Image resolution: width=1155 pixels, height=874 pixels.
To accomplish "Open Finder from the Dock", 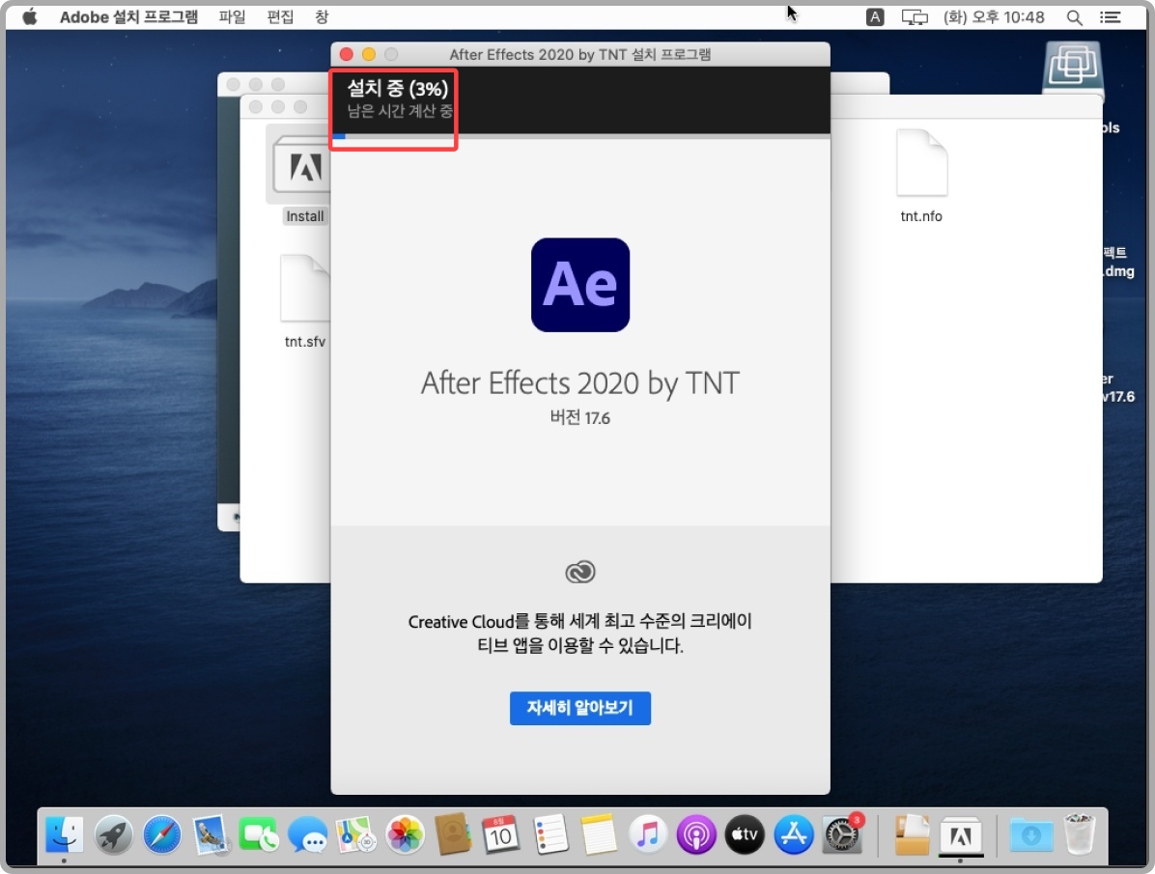I will pos(65,835).
